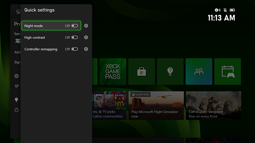Click the sidebar Power icon
This screenshot has width=255, height=143.
coord(17,110)
